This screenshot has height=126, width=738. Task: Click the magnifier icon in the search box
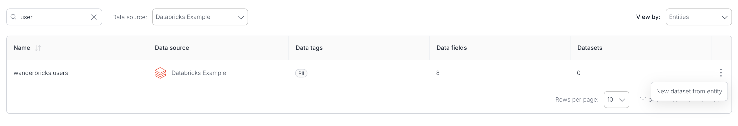tap(13, 17)
